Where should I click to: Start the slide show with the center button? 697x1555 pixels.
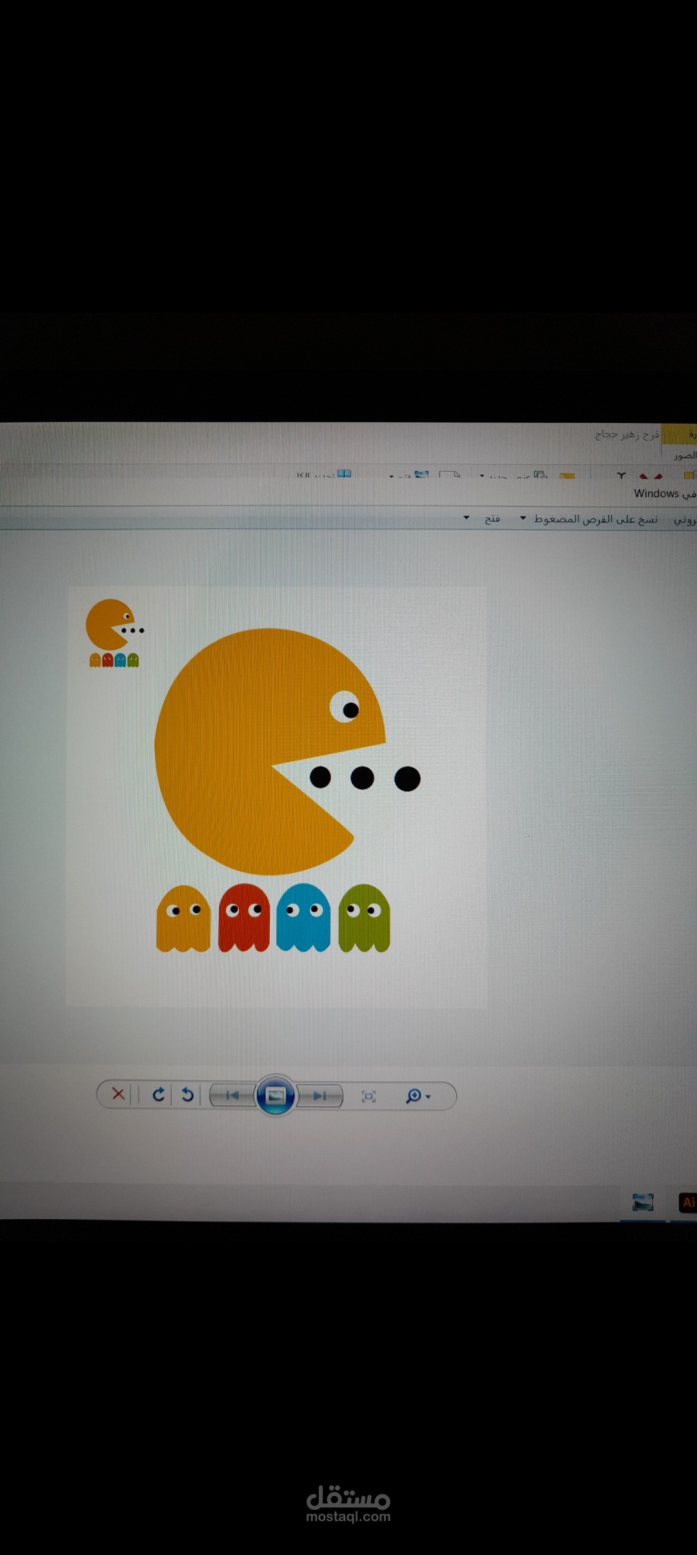tap(276, 1095)
